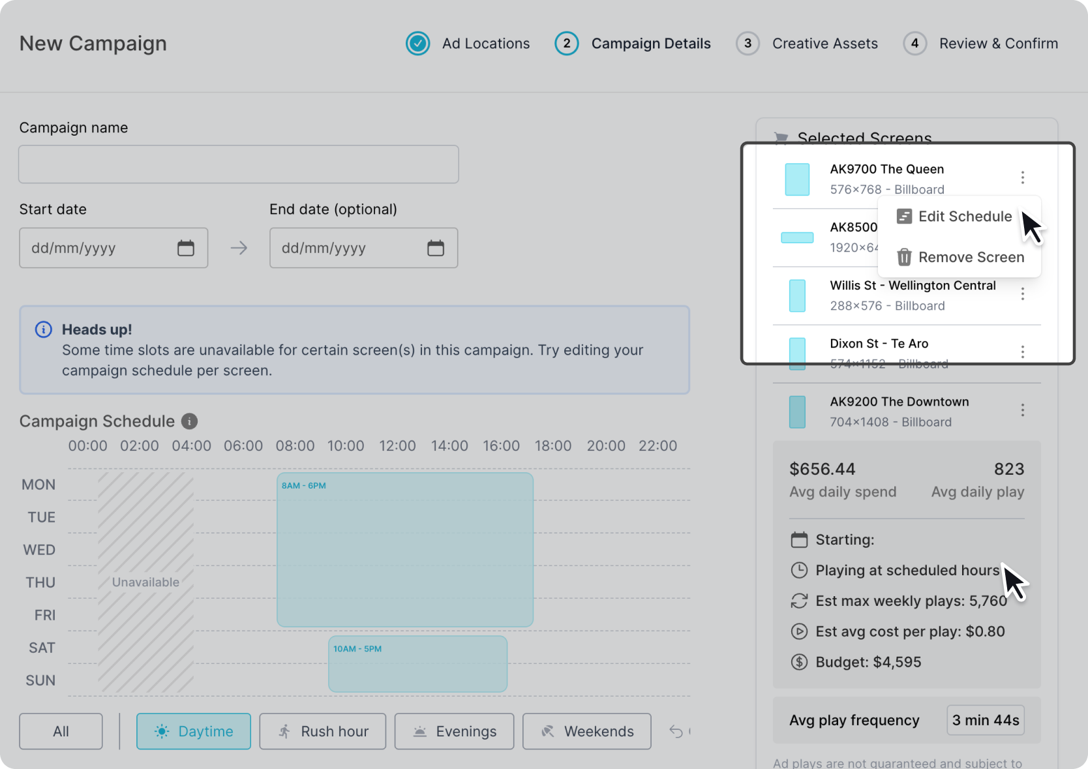
Task: Click the step 4 number circle
Action: [915, 44]
